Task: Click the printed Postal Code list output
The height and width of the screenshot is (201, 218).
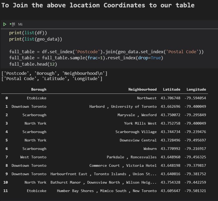Action: pyautogui.click(x=52, y=79)
